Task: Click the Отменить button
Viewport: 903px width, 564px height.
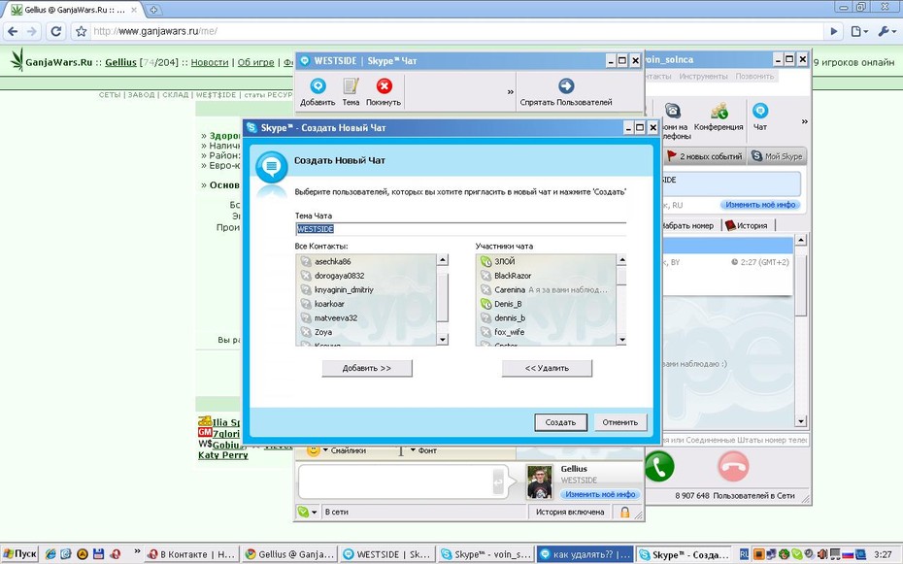Action: (620, 422)
